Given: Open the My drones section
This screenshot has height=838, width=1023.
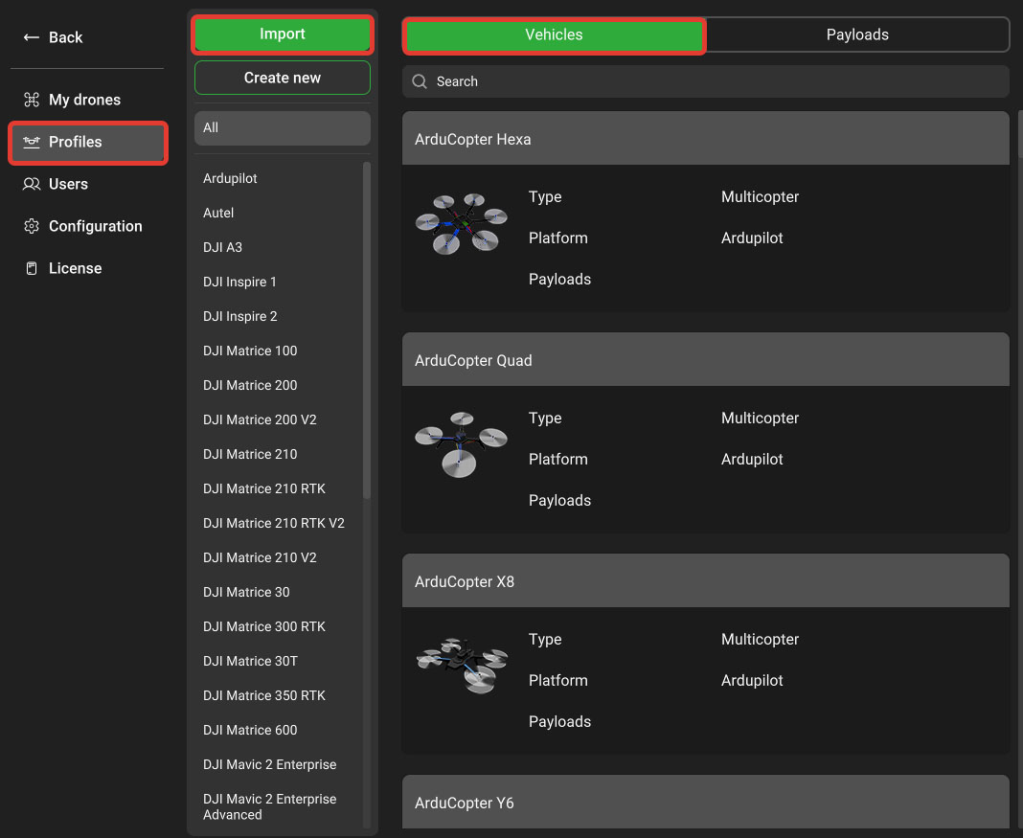Looking at the screenshot, I should click(85, 100).
